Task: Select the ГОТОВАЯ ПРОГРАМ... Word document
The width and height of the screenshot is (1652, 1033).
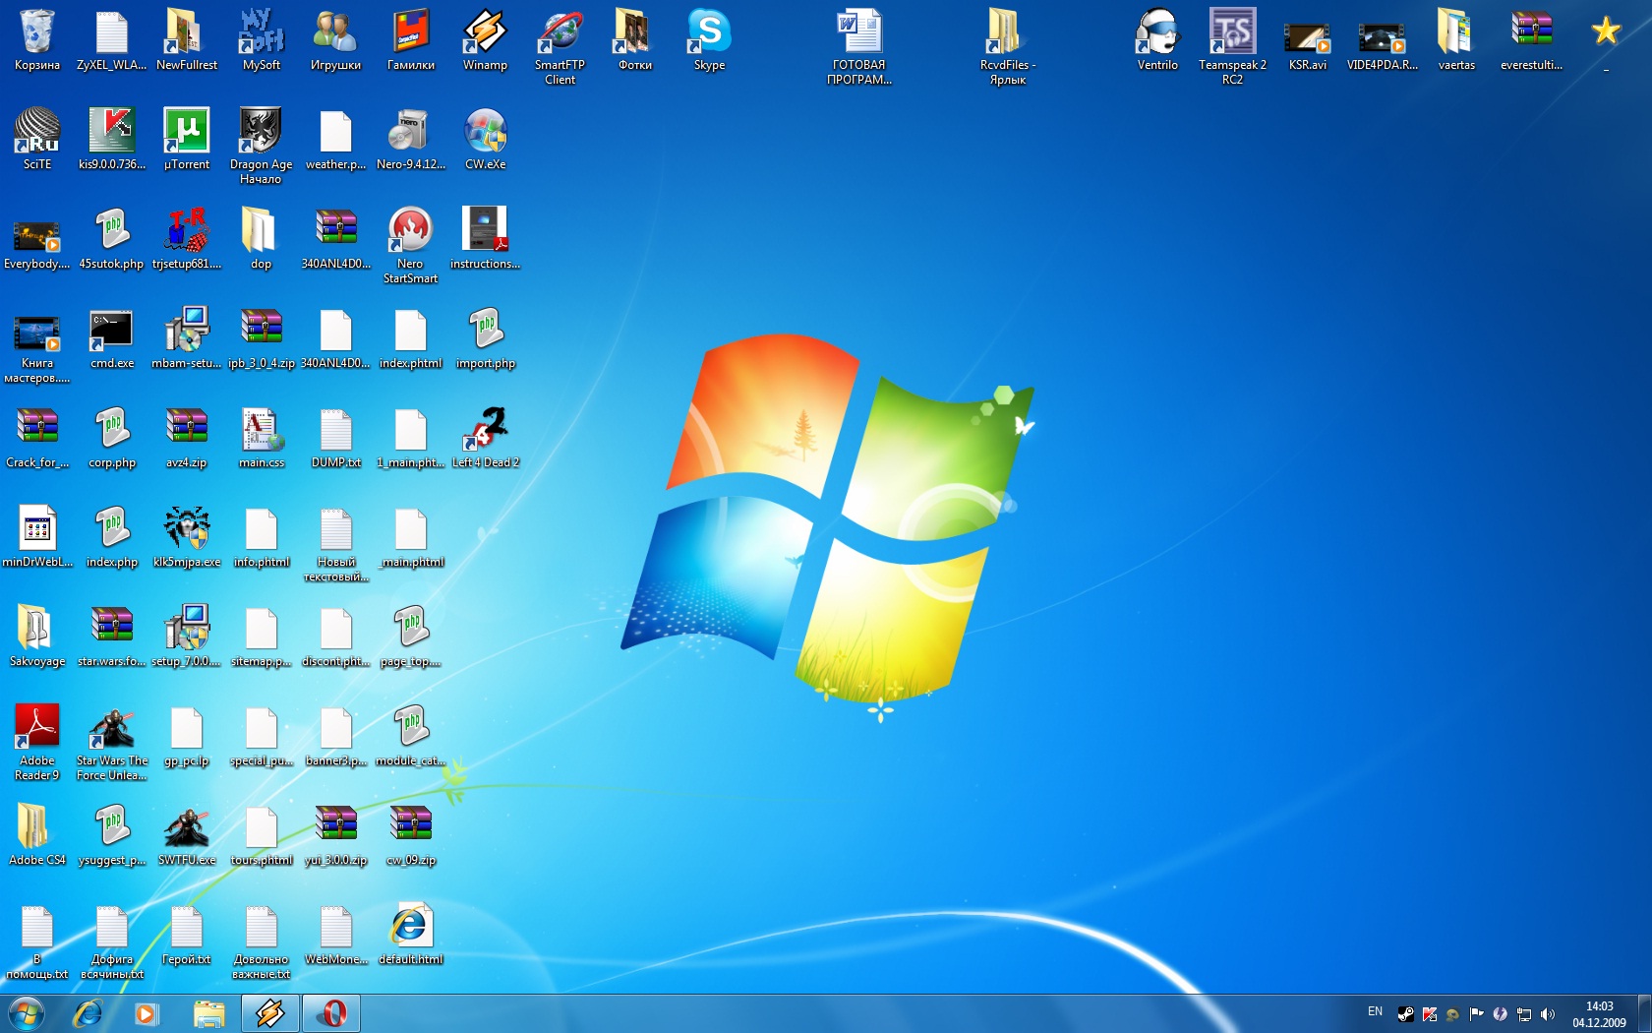Action: coord(859,47)
